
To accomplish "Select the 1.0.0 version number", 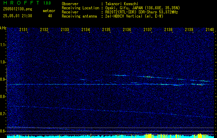I will click(47, 3).
